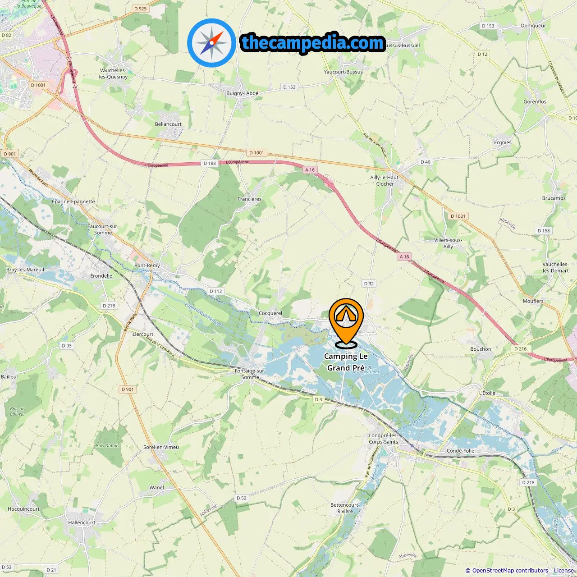Image resolution: width=577 pixels, height=577 pixels.
Task: Select the Ailly-le-Haut-Clocher village label
Action: [385, 180]
